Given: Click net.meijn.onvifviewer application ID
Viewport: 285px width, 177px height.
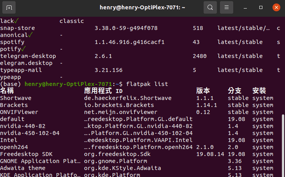Looking at the screenshot, I should (x=121, y=112).
